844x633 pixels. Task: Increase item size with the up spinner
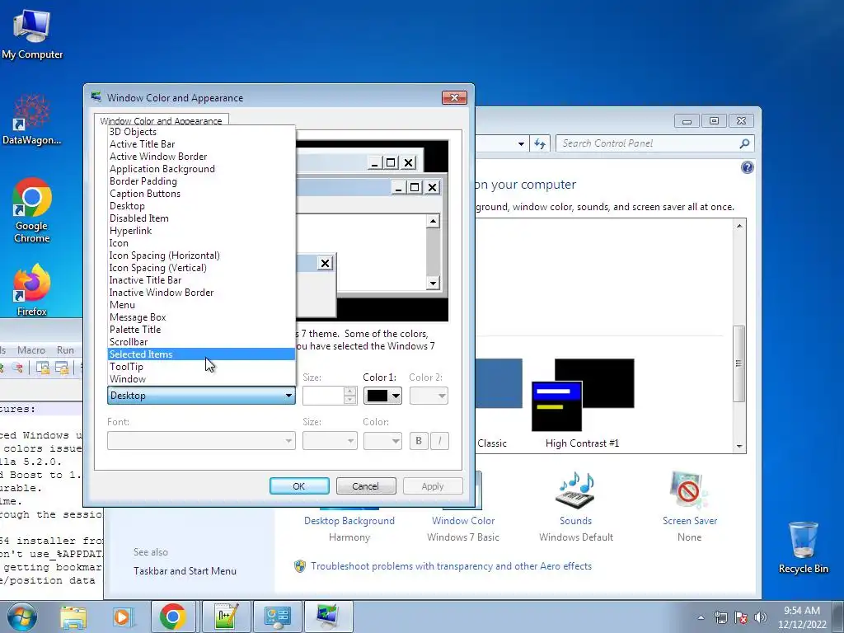349,392
